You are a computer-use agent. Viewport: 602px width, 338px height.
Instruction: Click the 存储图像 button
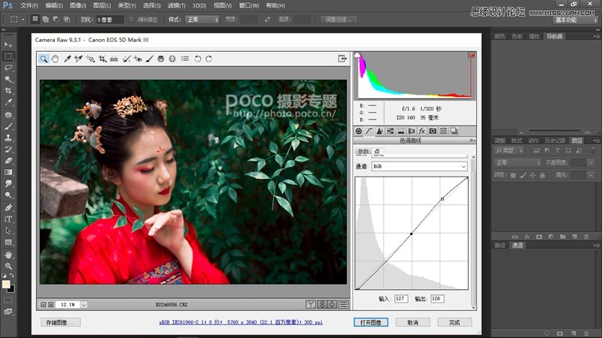[60, 322]
